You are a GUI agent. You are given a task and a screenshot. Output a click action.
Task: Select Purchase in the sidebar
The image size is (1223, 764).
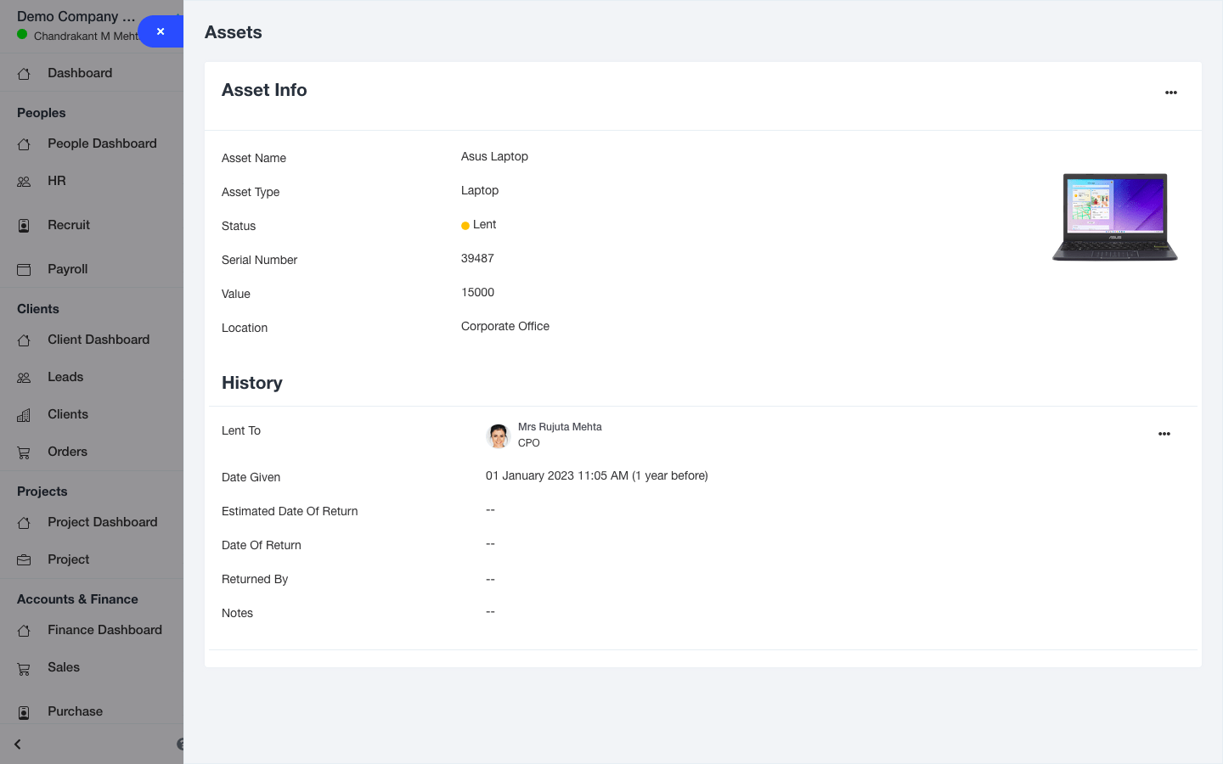tap(75, 711)
